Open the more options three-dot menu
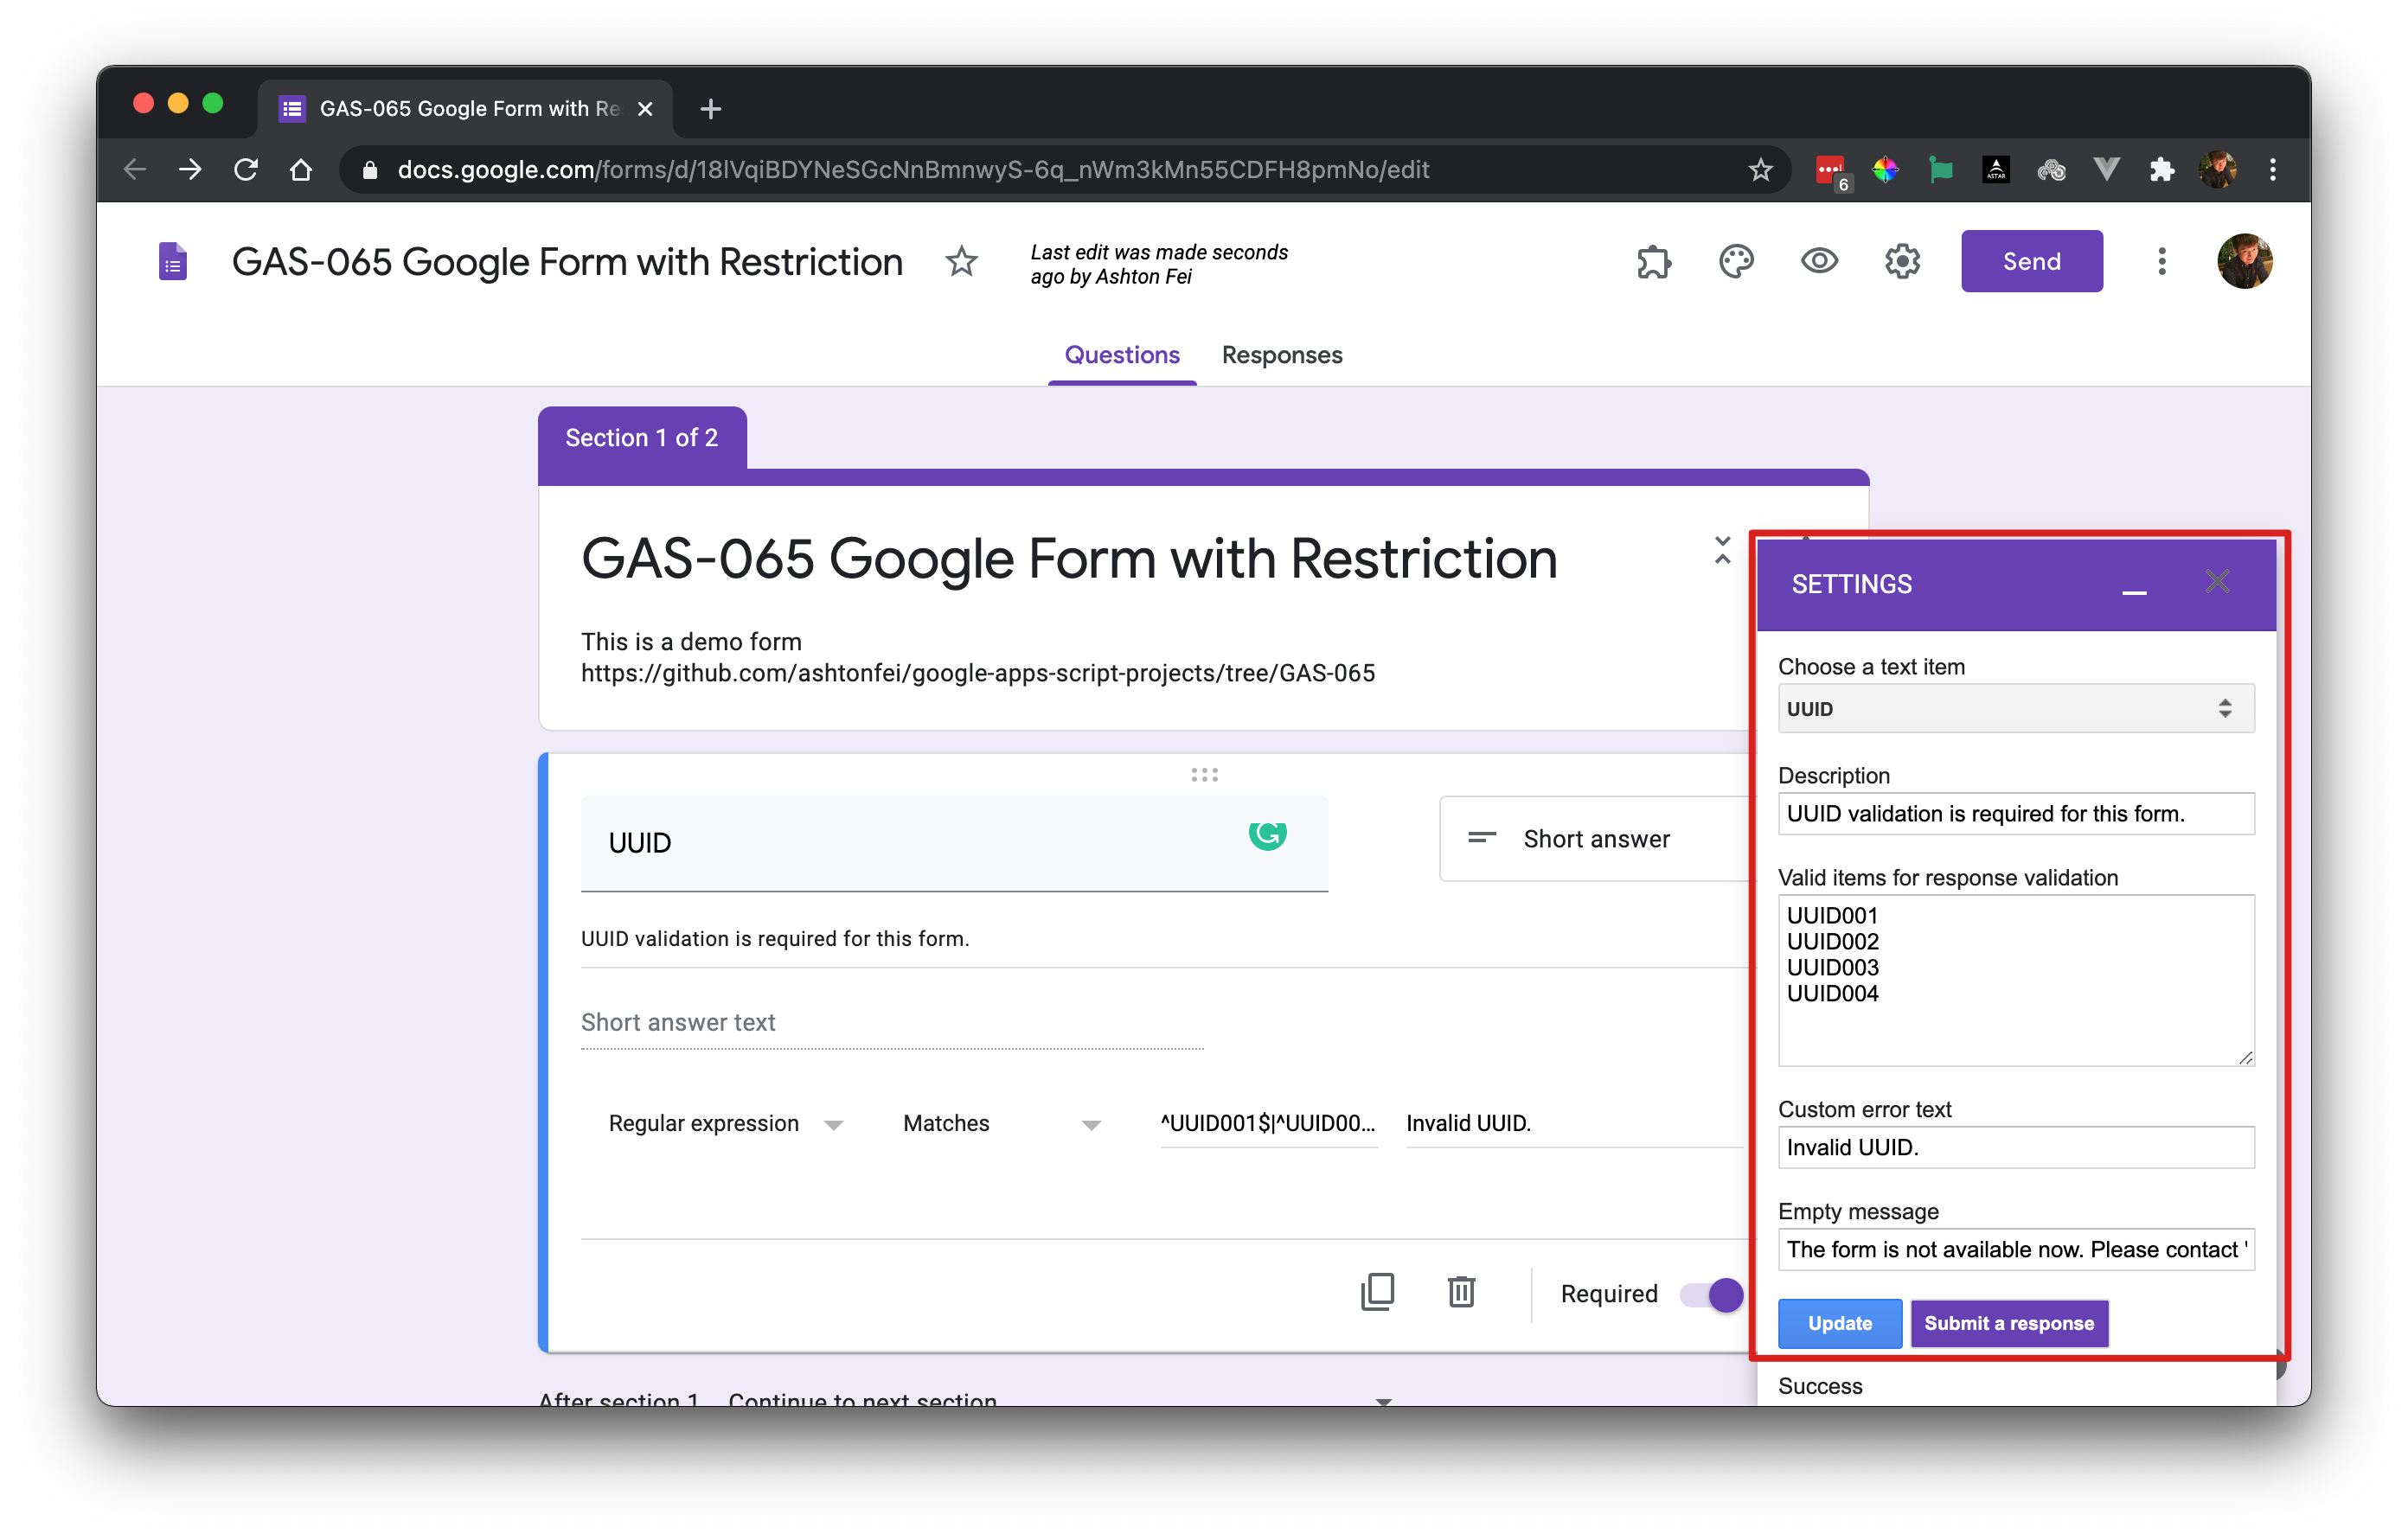This screenshot has width=2408, height=1534. coord(2161,262)
